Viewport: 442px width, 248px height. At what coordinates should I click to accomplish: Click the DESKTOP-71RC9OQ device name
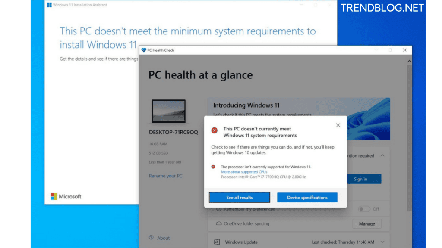tap(174, 132)
